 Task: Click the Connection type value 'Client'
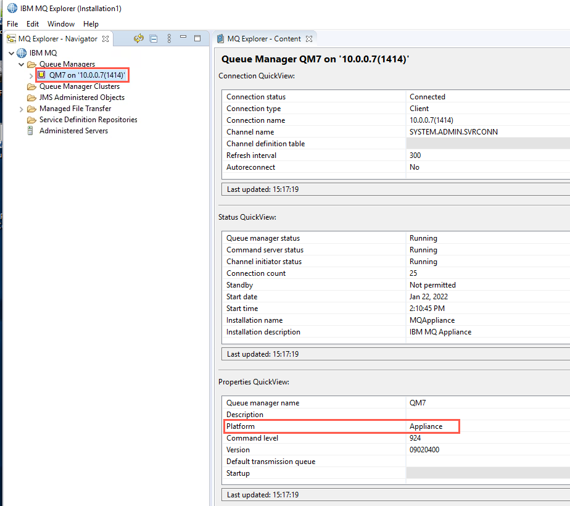pyautogui.click(x=419, y=109)
